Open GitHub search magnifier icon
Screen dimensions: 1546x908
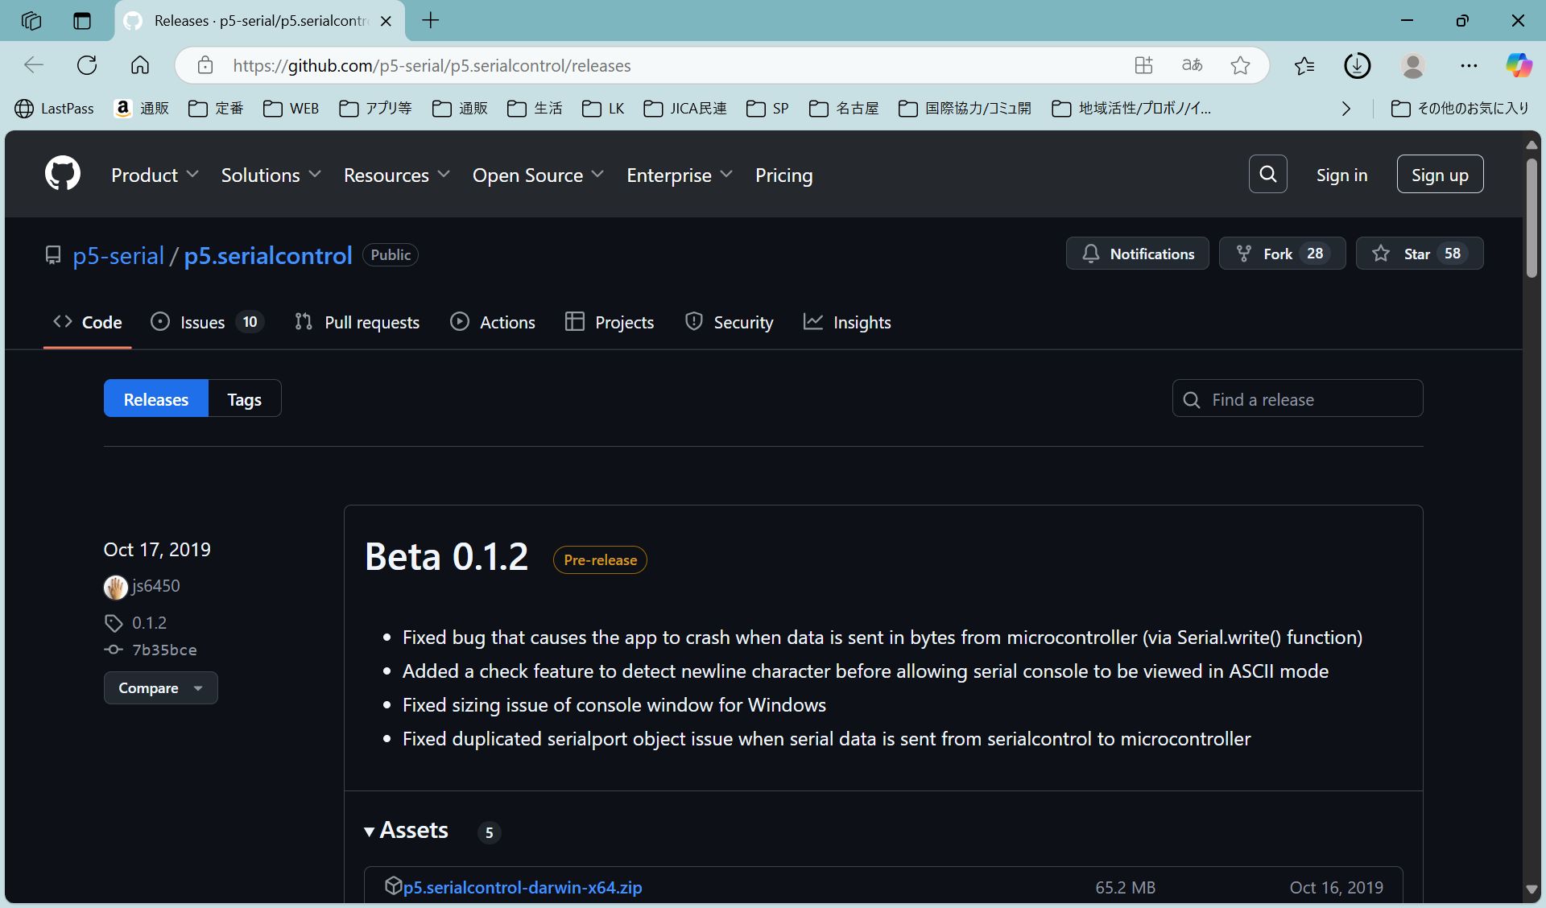point(1267,174)
